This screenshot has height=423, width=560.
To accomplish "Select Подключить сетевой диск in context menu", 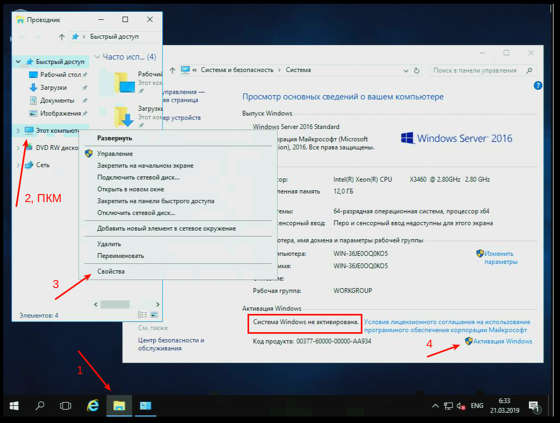I will (x=138, y=177).
